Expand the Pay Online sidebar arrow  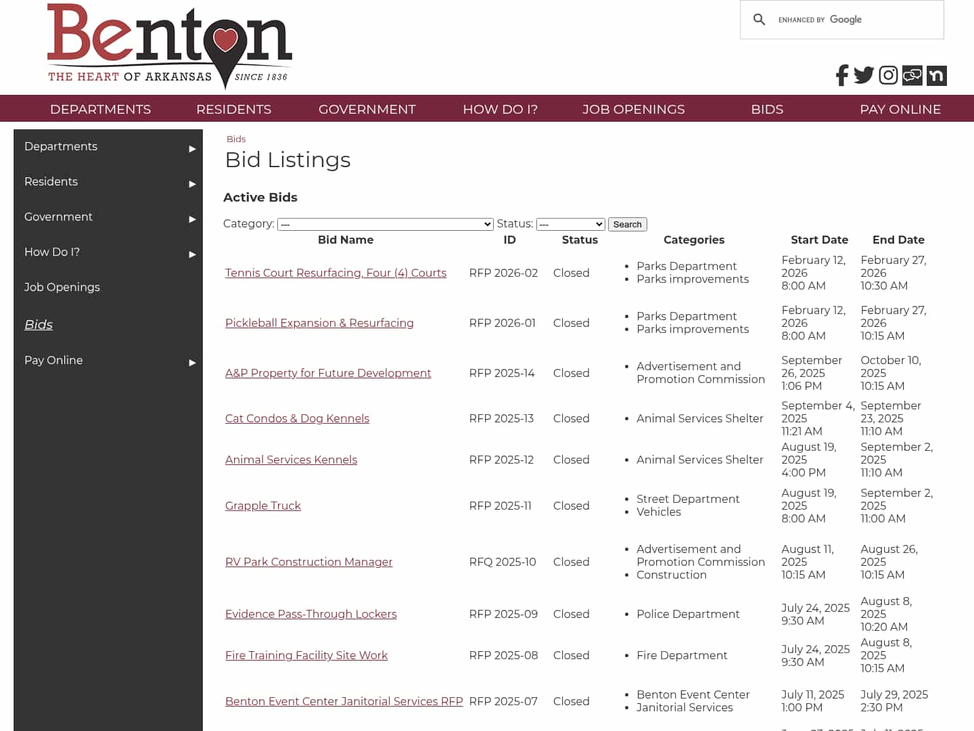coord(191,363)
